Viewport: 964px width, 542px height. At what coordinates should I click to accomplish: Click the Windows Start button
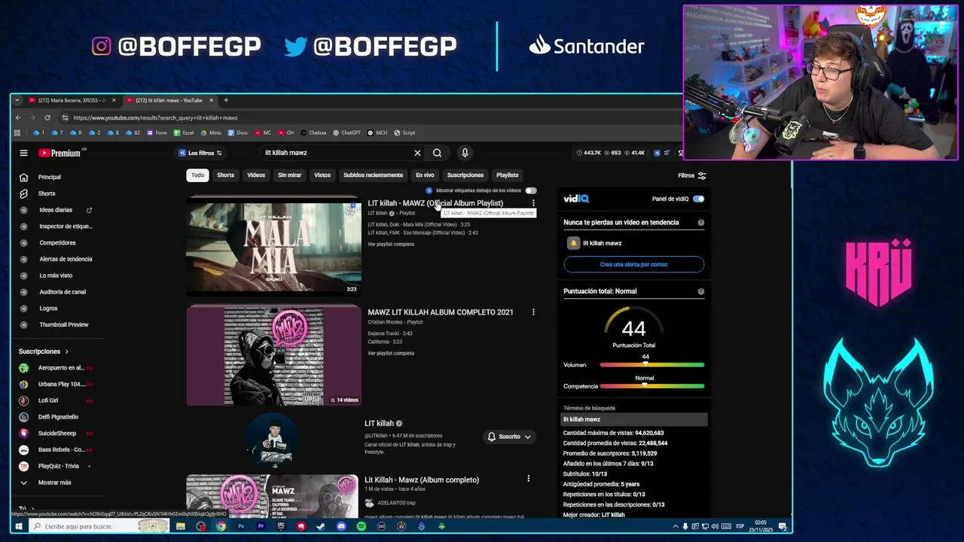click(18, 526)
